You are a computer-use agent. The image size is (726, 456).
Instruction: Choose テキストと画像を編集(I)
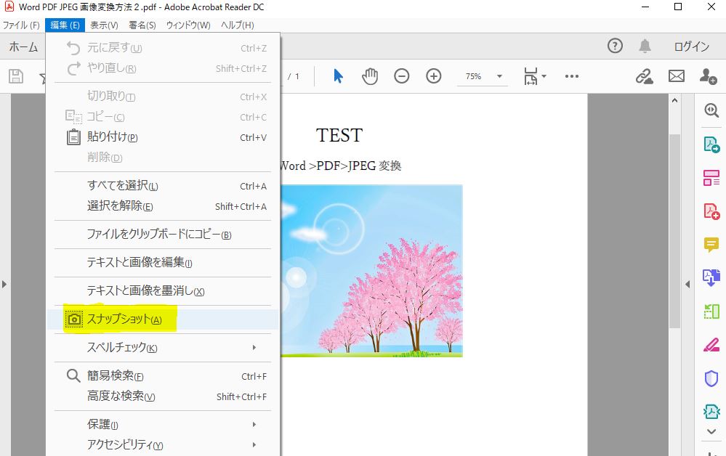[x=163, y=263]
